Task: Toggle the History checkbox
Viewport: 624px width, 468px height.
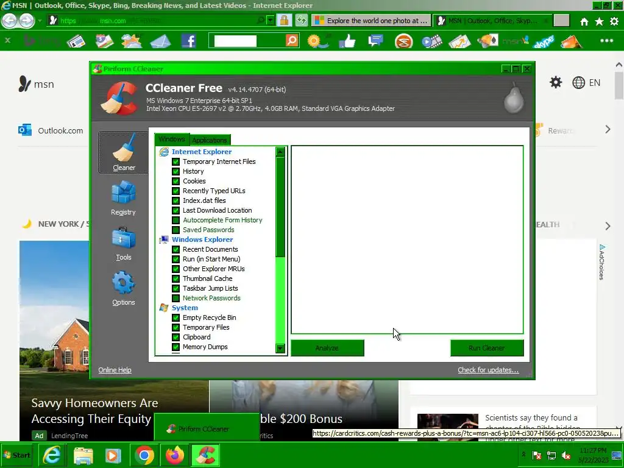Action: pos(175,171)
